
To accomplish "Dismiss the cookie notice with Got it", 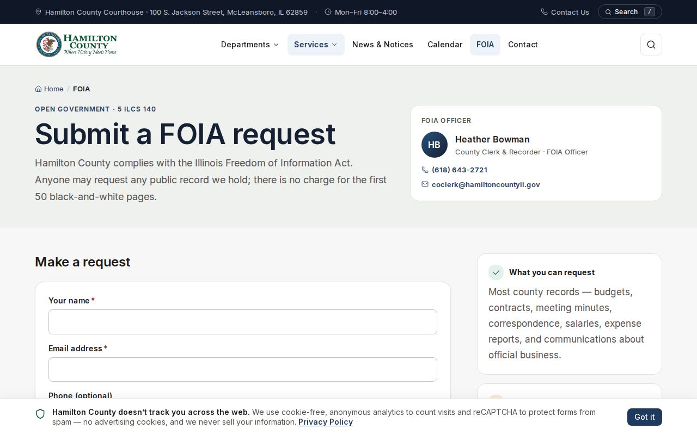I will 645,417.
